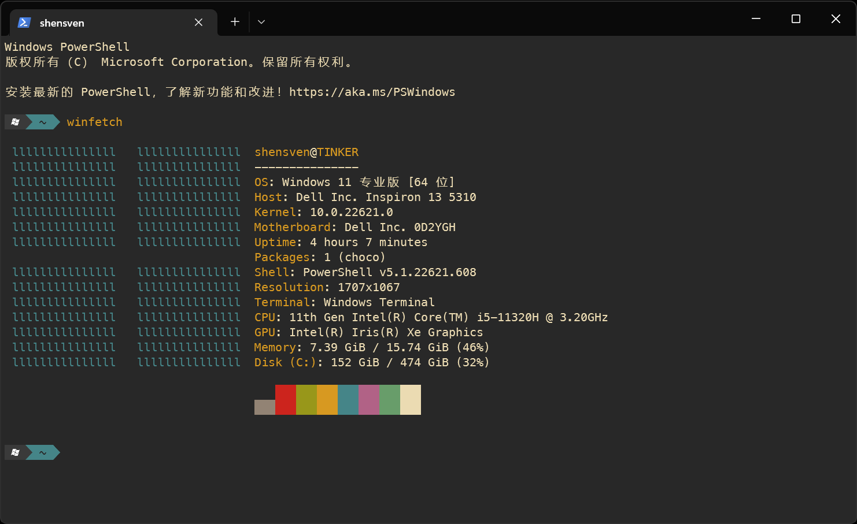Click the teal color block
The width and height of the screenshot is (857, 524).
348,400
